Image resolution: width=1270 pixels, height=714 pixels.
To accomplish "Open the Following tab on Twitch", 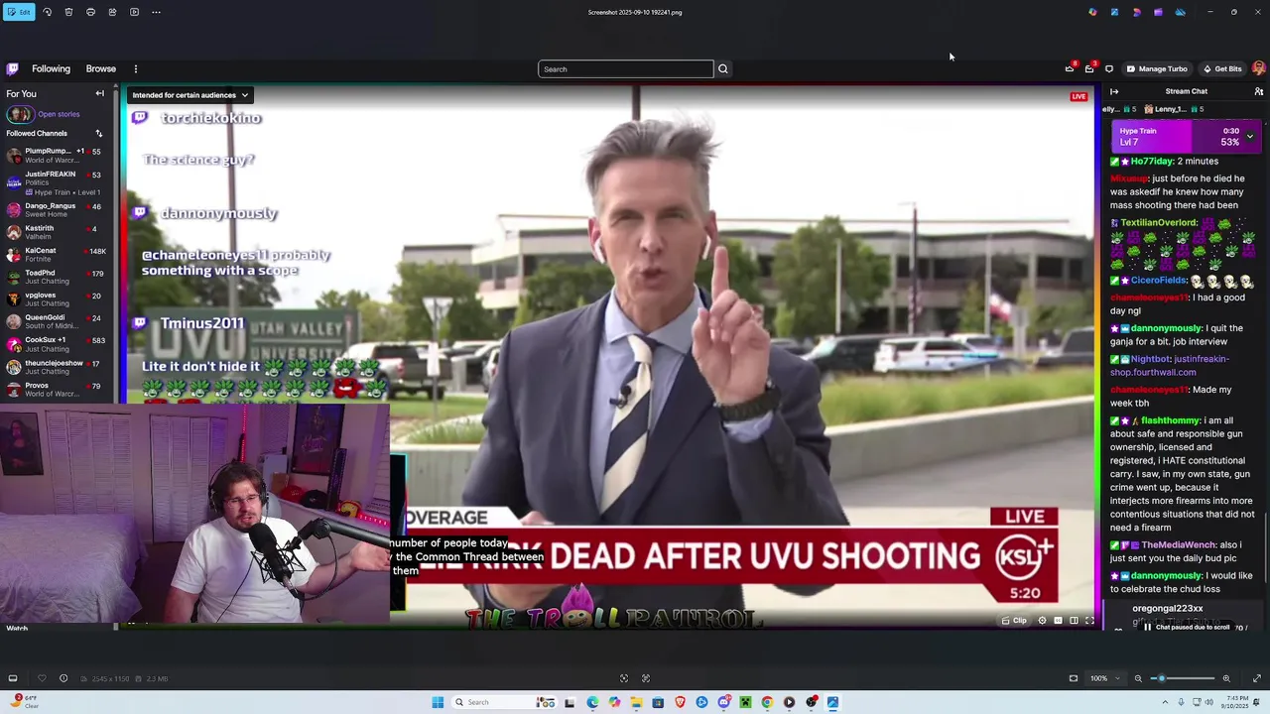I will [x=51, y=68].
